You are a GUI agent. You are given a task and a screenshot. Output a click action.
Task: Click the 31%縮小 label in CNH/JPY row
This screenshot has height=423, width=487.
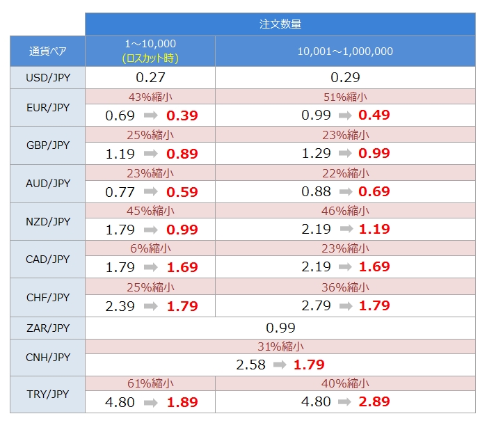(x=280, y=346)
